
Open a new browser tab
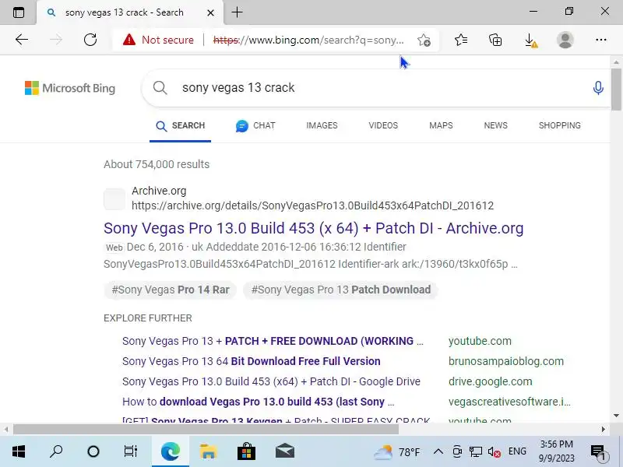tap(238, 12)
